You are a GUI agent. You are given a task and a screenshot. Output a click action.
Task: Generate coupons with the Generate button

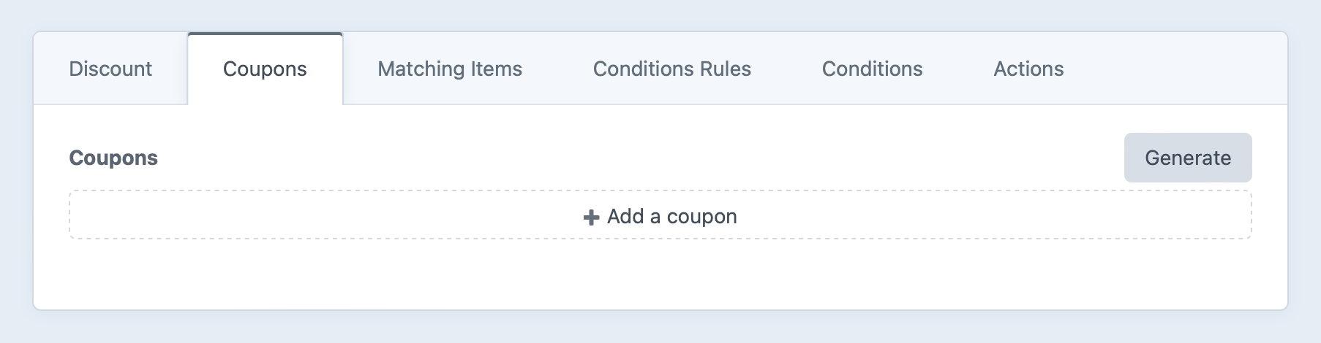coord(1187,158)
